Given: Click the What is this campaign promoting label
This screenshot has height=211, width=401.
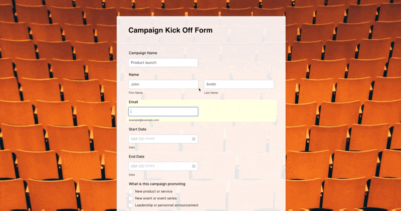Looking at the screenshot, I should coord(157,184).
